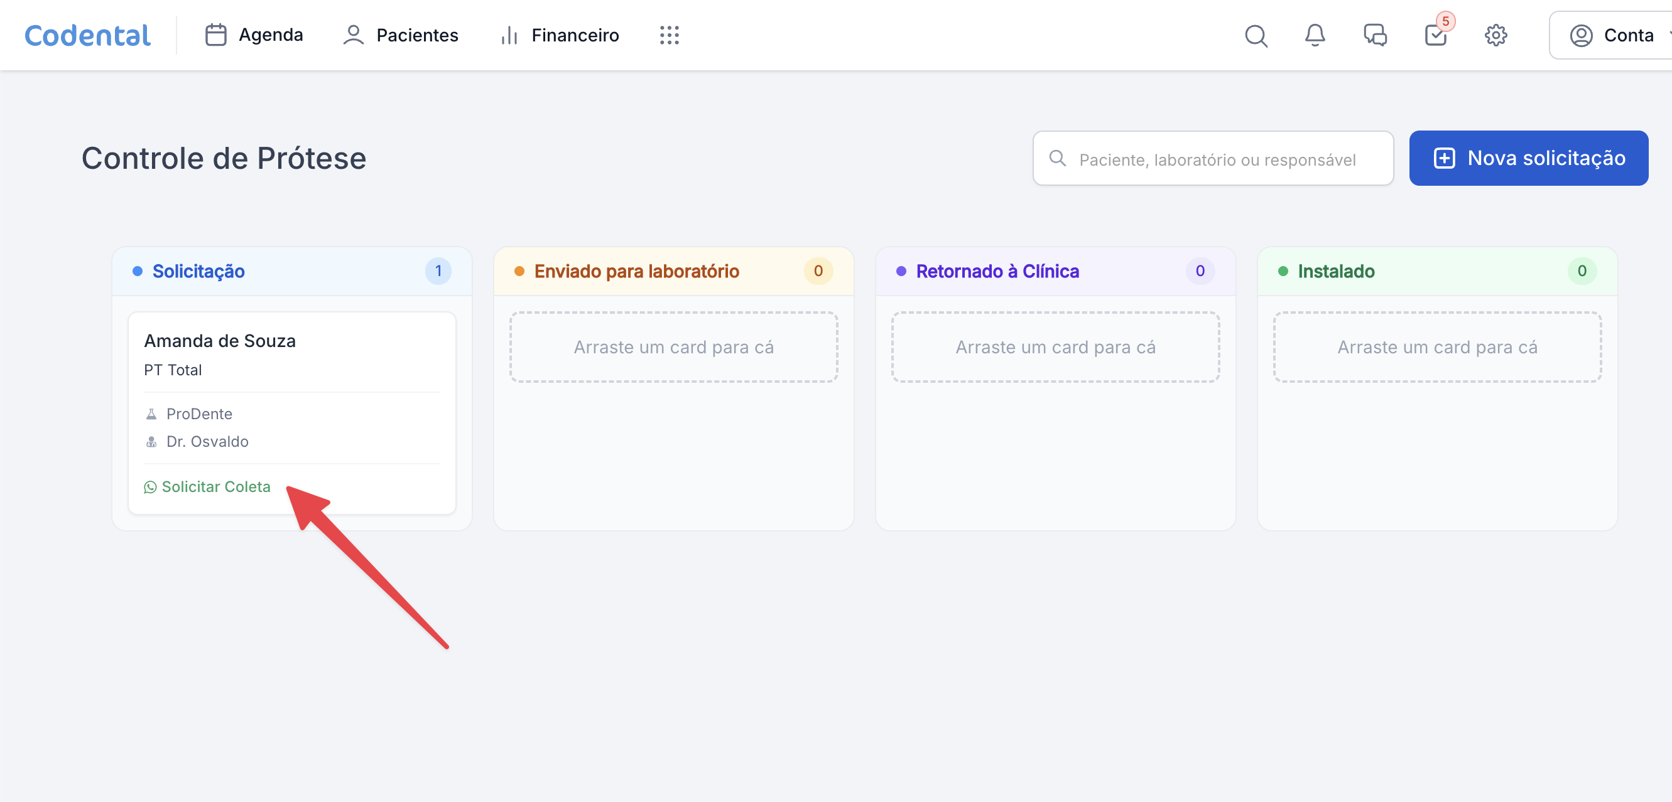Image resolution: width=1672 pixels, height=802 pixels.
Task: Click the Enviado para laboratório column header
Action: point(636,271)
